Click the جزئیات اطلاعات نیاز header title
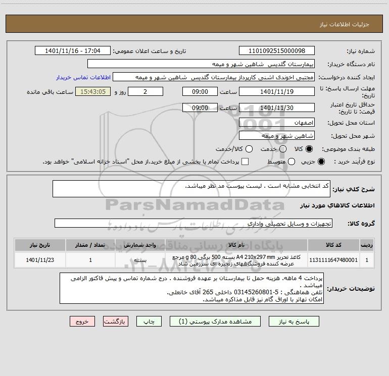This screenshot has height=376, width=389. coord(345,24)
